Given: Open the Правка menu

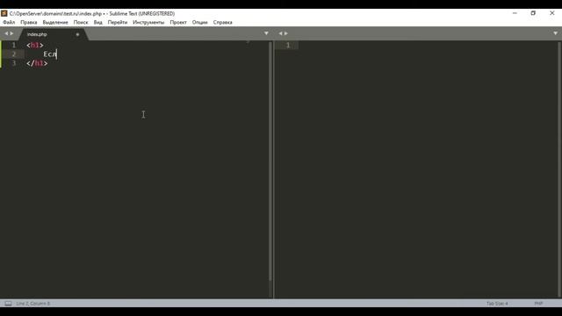Looking at the screenshot, I should click(x=29, y=22).
